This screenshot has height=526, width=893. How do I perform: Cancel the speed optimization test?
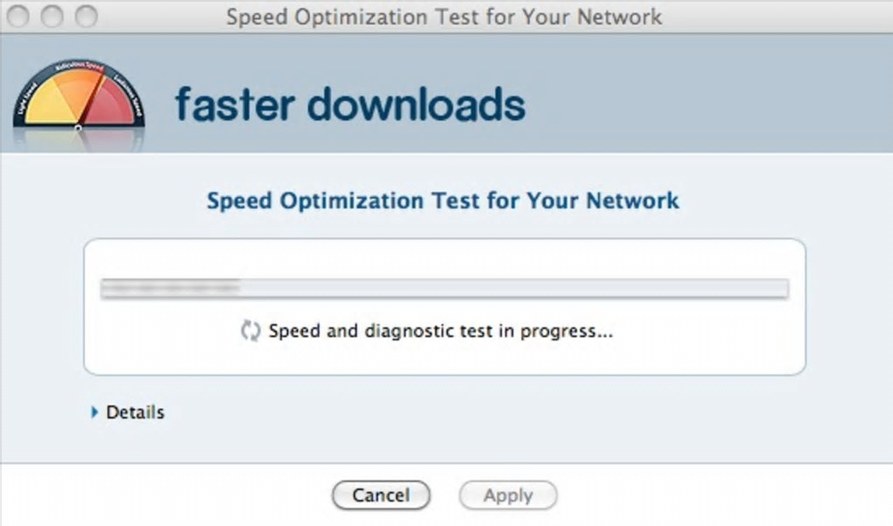(x=381, y=495)
